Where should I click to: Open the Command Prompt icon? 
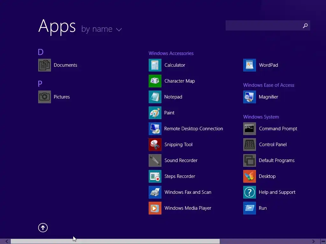pyautogui.click(x=250, y=129)
